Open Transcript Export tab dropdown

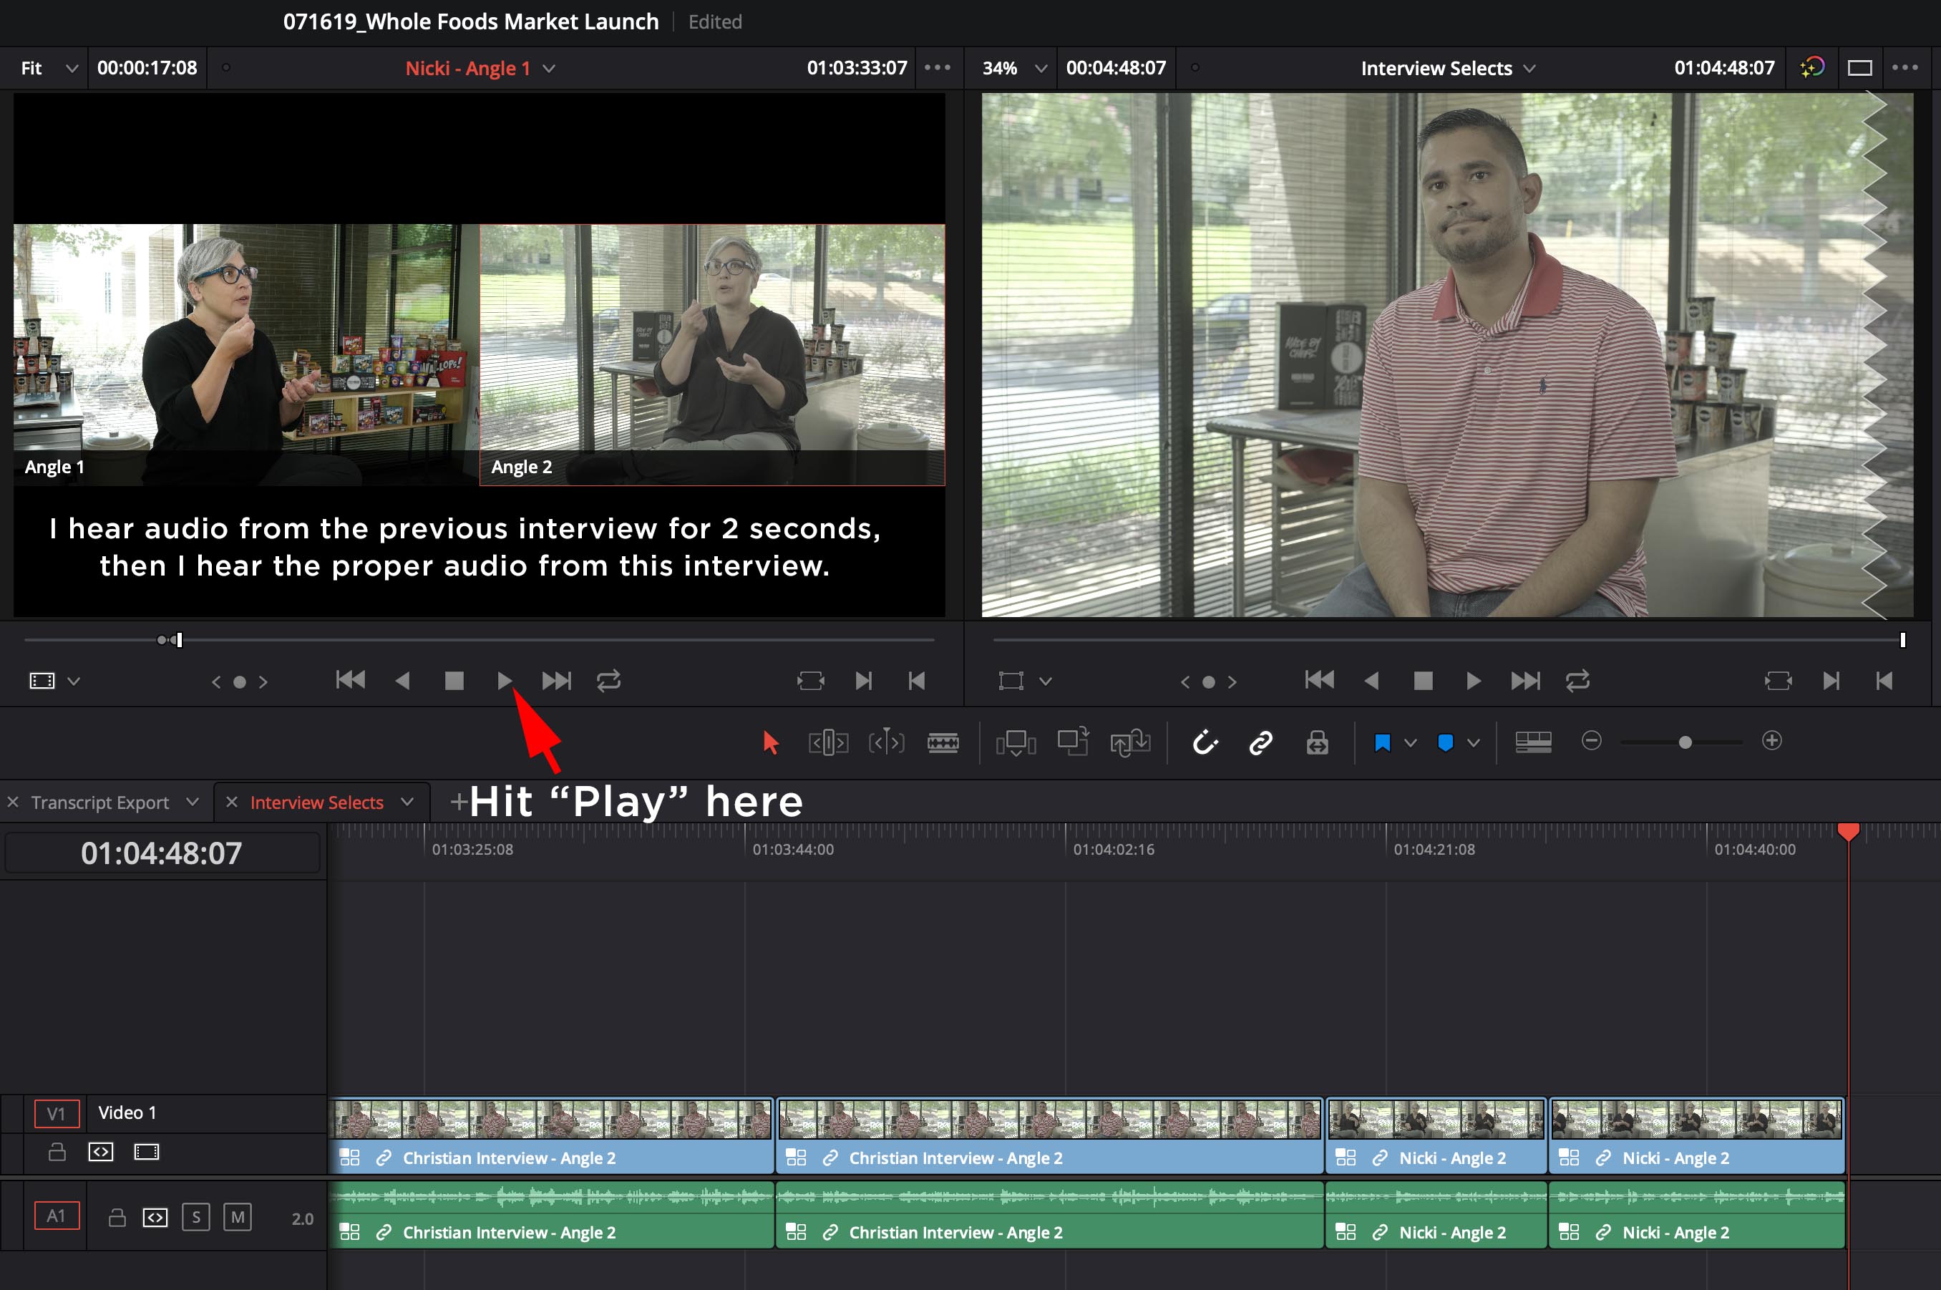[x=192, y=802]
